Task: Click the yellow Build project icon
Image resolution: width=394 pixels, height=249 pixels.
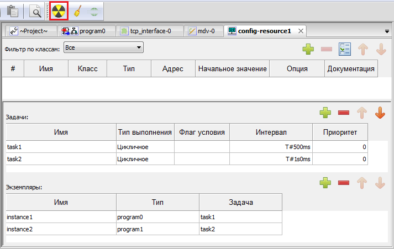Action: click(x=58, y=10)
